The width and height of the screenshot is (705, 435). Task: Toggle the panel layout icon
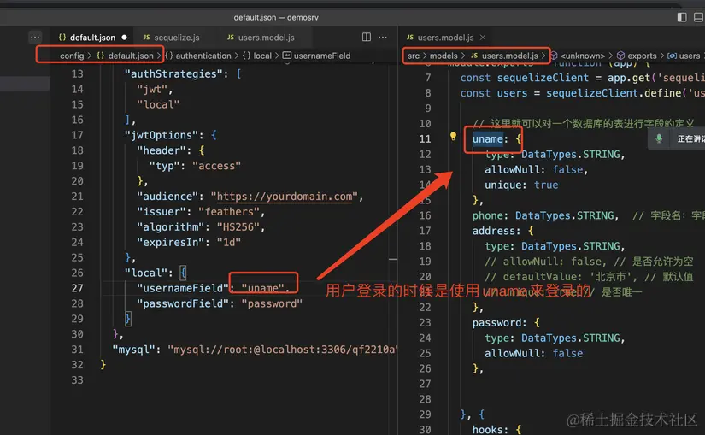699,17
